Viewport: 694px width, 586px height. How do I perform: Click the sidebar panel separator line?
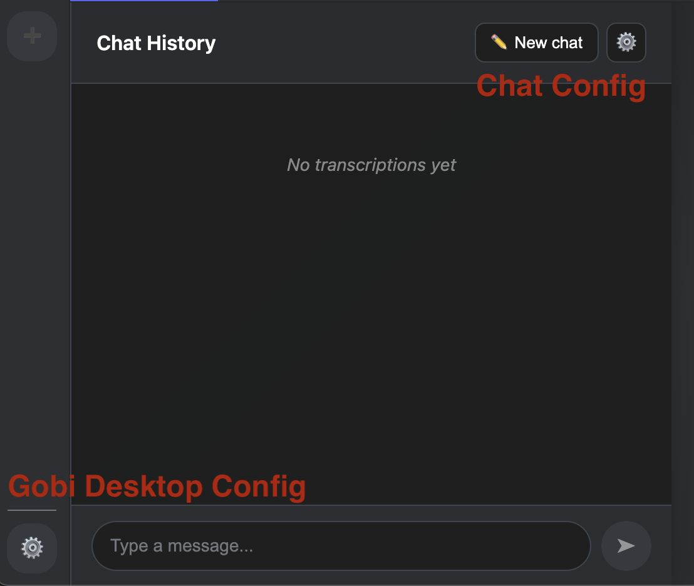click(70, 293)
